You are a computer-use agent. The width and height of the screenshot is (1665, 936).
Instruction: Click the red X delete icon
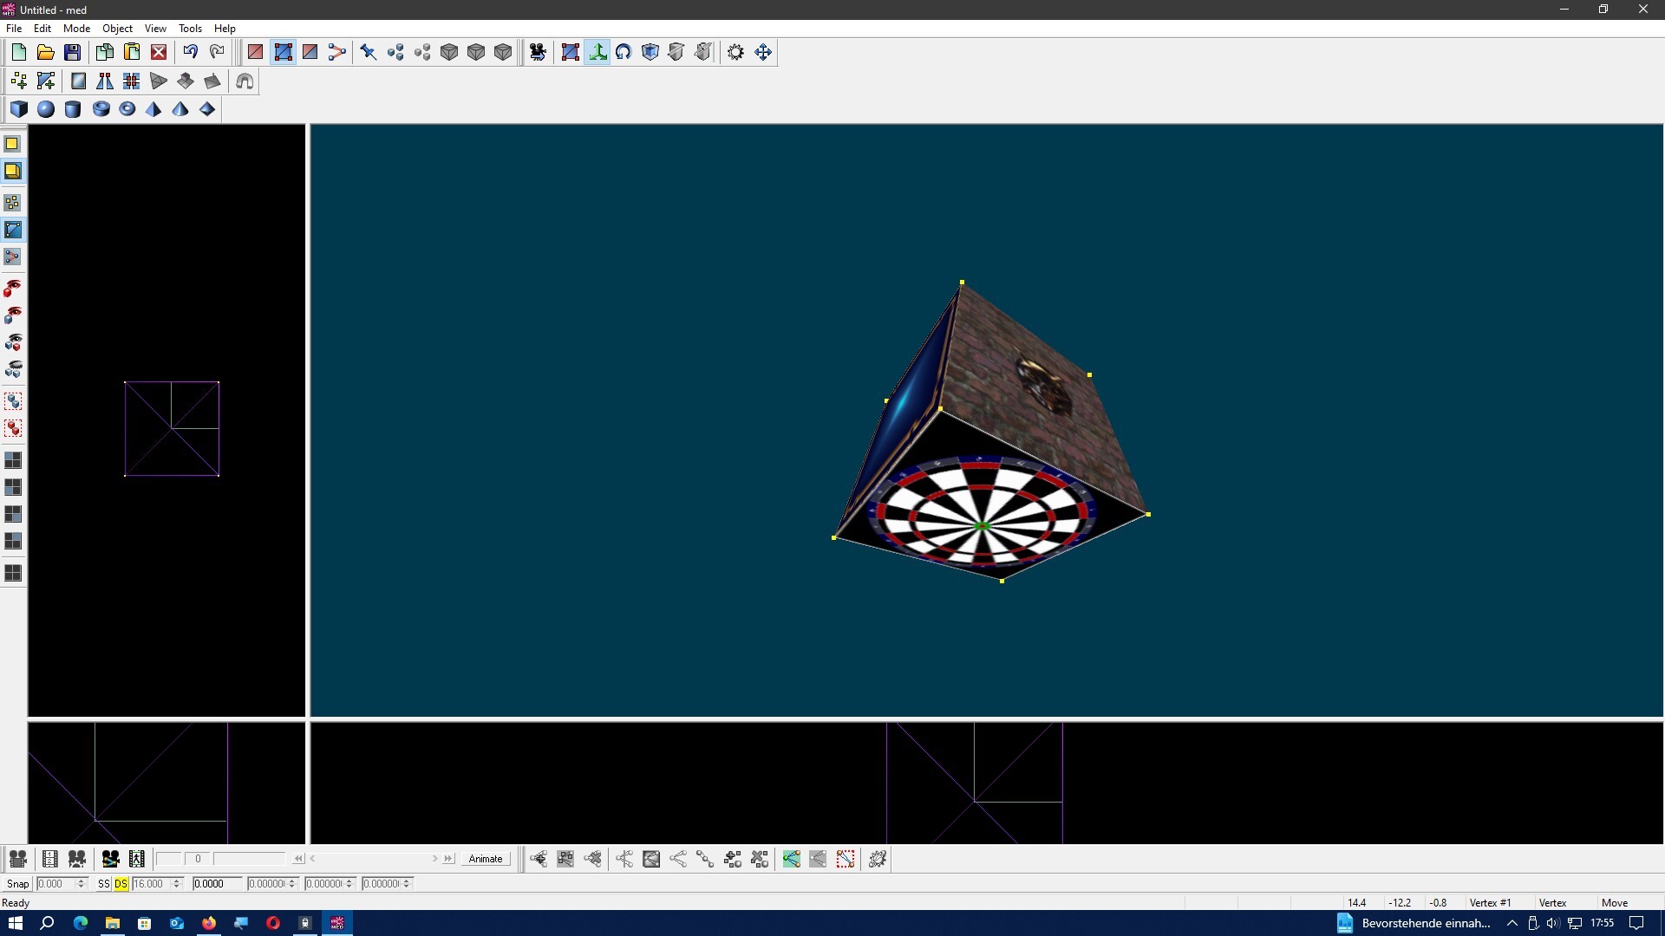coord(159,52)
